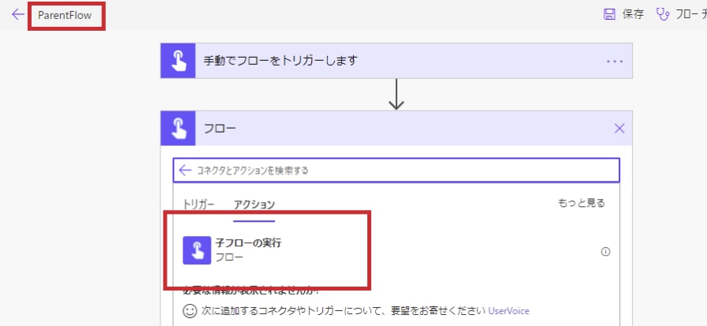
Task: Click the manual trigger step icon
Action: (178, 61)
